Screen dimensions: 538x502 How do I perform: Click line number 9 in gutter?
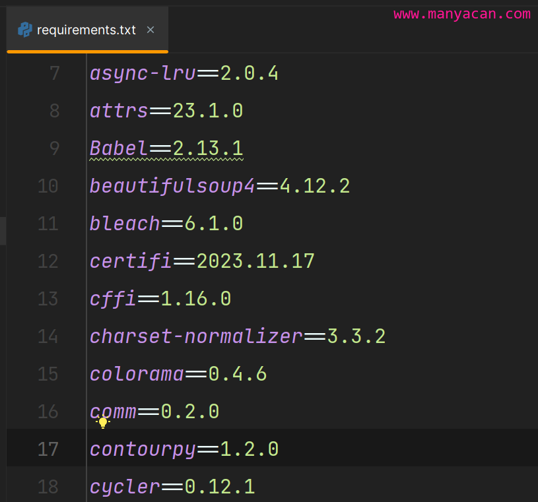[x=55, y=148]
